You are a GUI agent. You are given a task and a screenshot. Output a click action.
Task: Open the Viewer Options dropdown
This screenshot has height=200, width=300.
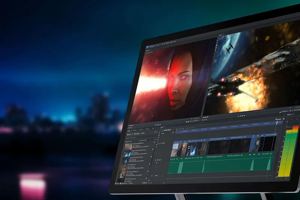285,111
